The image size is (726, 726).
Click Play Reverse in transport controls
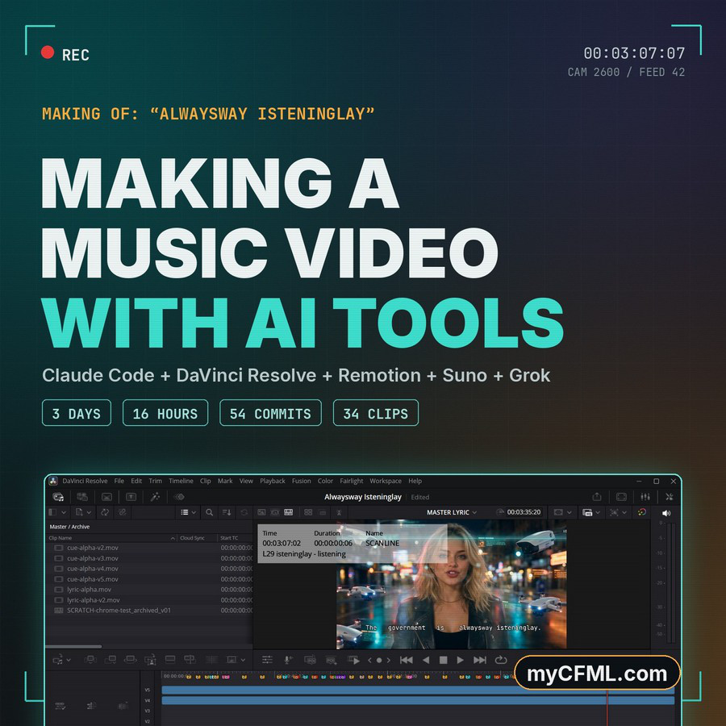426,660
